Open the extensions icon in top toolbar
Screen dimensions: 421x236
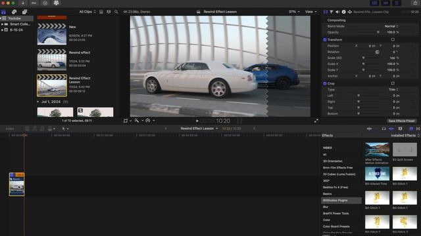pyautogui.click(x=56, y=3)
